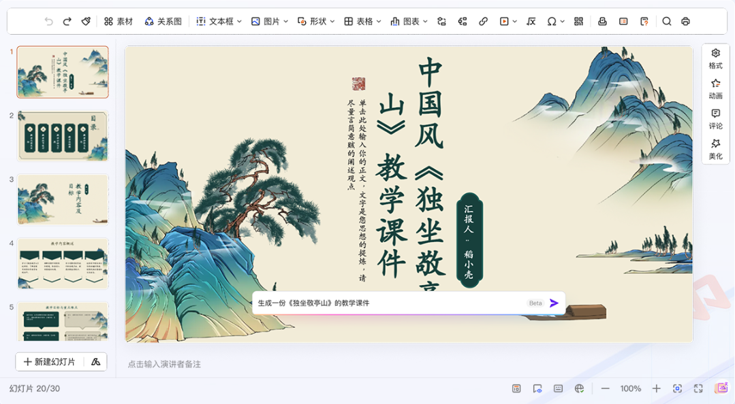Select slide 3 thumbnail in panel
Viewport: 735px width, 404px height.
pyautogui.click(x=63, y=199)
